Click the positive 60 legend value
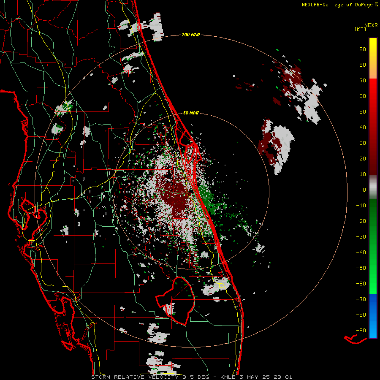The width and height of the screenshot is (380, 380). click(363, 96)
